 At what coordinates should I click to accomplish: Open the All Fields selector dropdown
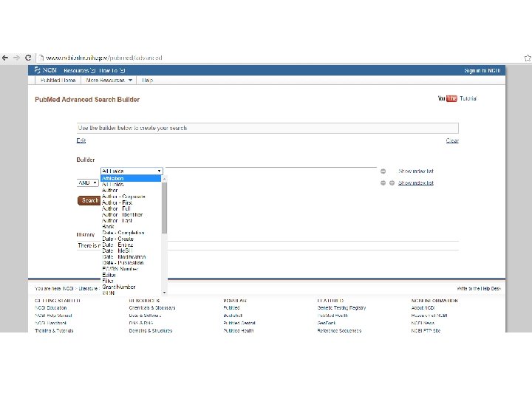132,171
